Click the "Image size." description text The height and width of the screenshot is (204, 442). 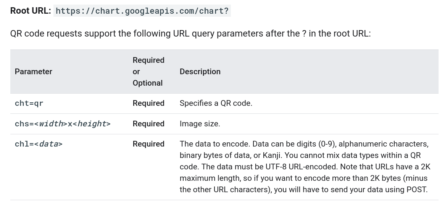tap(200, 124)
